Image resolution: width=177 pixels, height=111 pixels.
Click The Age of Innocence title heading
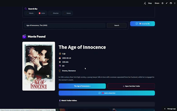[x=82, y=47]
